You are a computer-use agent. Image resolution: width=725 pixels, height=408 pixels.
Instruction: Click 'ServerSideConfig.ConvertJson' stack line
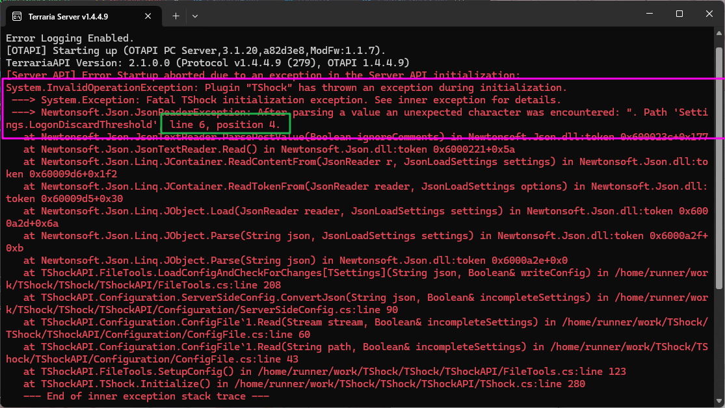point(357,303)
